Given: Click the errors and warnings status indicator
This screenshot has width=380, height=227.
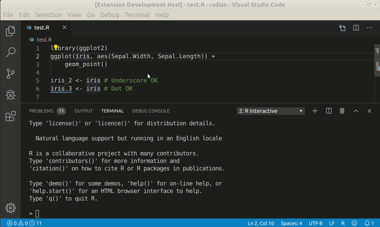Looking at the screenshot, I should click(x=24, y=223).
